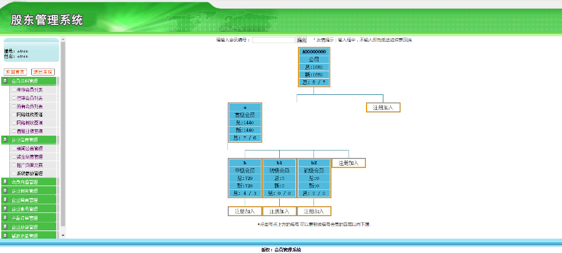Click the bullet icon before 未审会员列表
The width and height of the screenshot is (562, 253).
(x=14, y=89)
